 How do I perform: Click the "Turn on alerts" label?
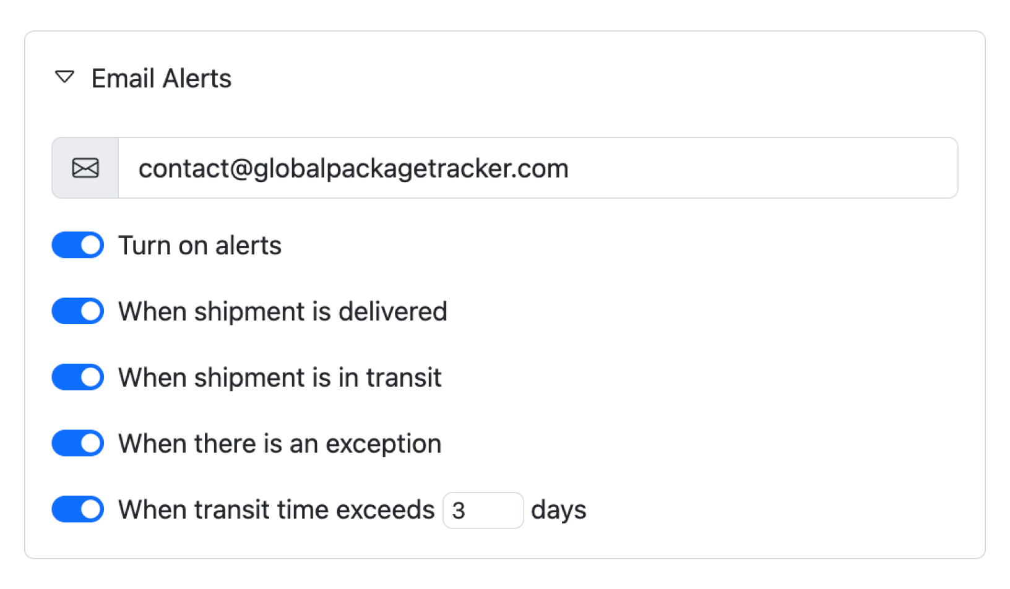click(x=200, y=246)
